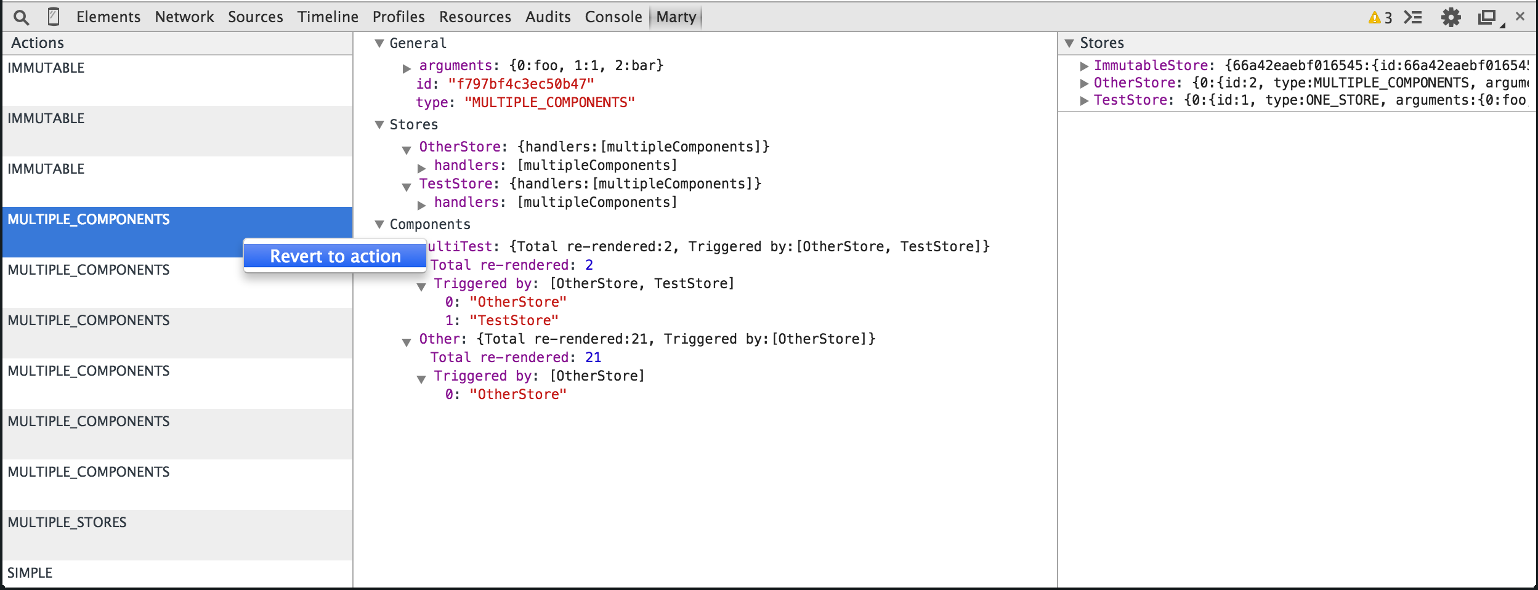Collapse the Other component entry

tap(407, 342)
